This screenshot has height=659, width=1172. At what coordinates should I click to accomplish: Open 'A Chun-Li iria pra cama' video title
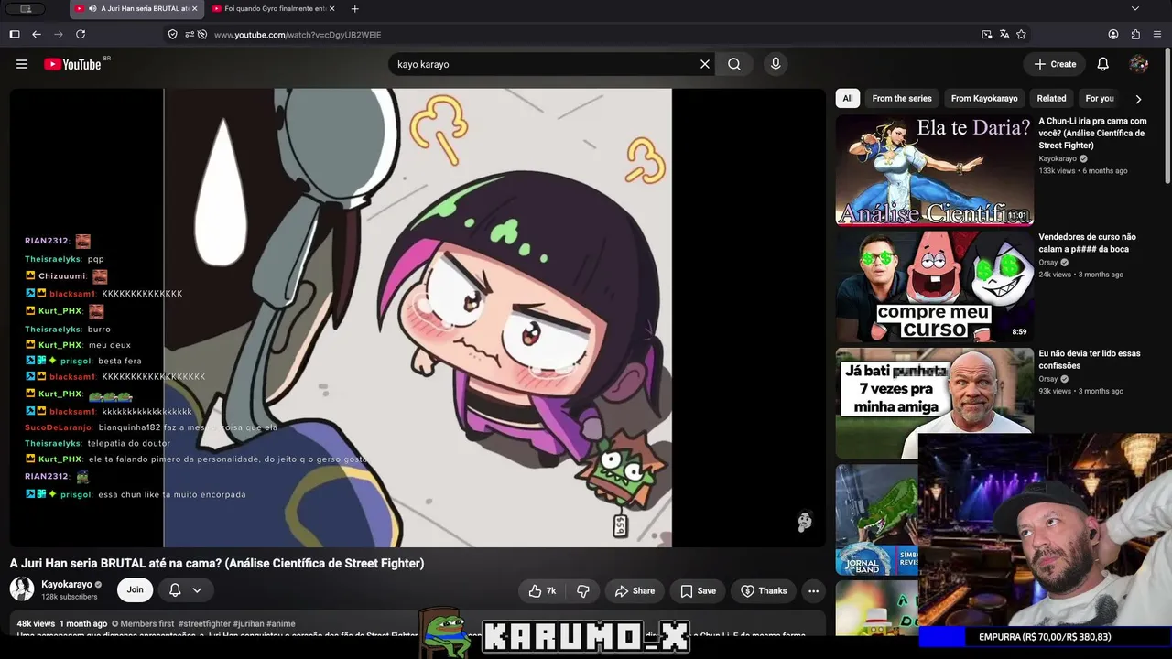tap(1092, 133)
